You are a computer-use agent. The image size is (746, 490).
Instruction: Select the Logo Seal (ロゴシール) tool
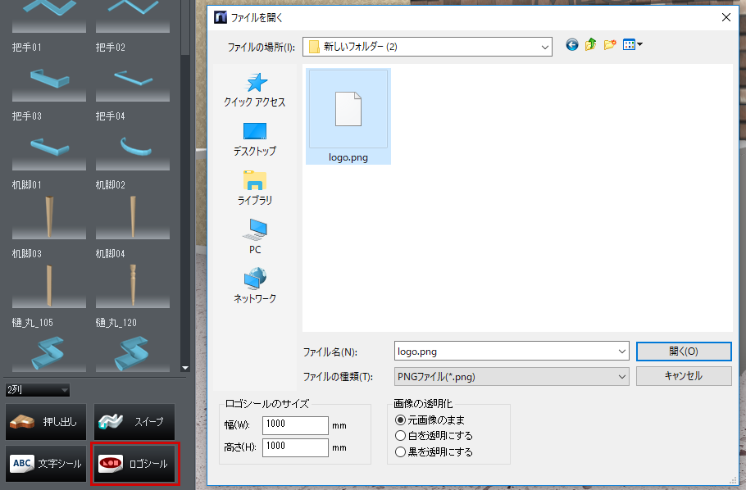[x=135, y=464]
